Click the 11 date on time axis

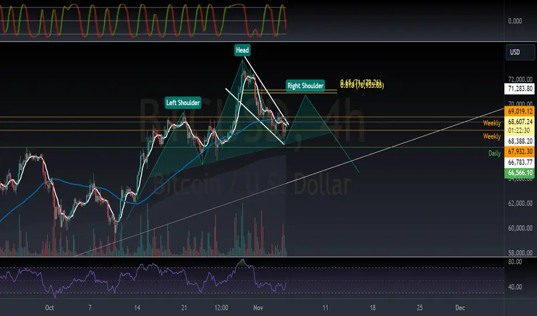[x=326, y=308]
